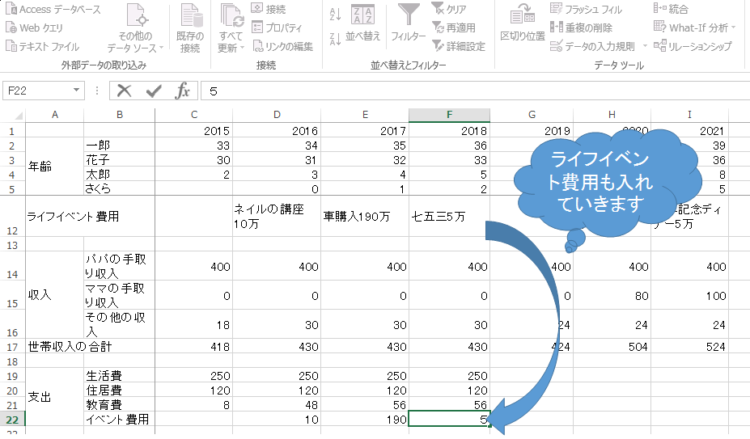Import data from Access データベース

coord(53,10)
